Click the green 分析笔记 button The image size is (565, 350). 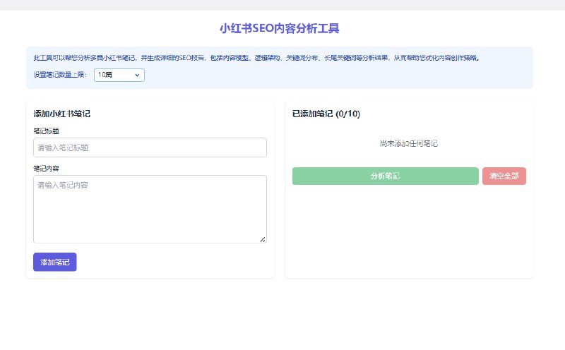(385, 176)
